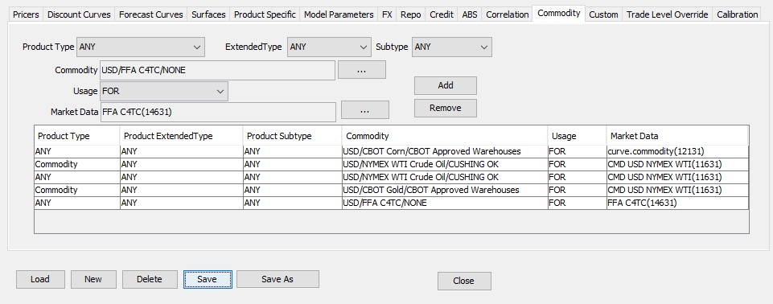Go to the Surfaces tab
Viewport: 773px width, 304px height.
tap(208, 14)
